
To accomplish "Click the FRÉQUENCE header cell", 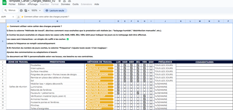I will click(x=165, y=62).
